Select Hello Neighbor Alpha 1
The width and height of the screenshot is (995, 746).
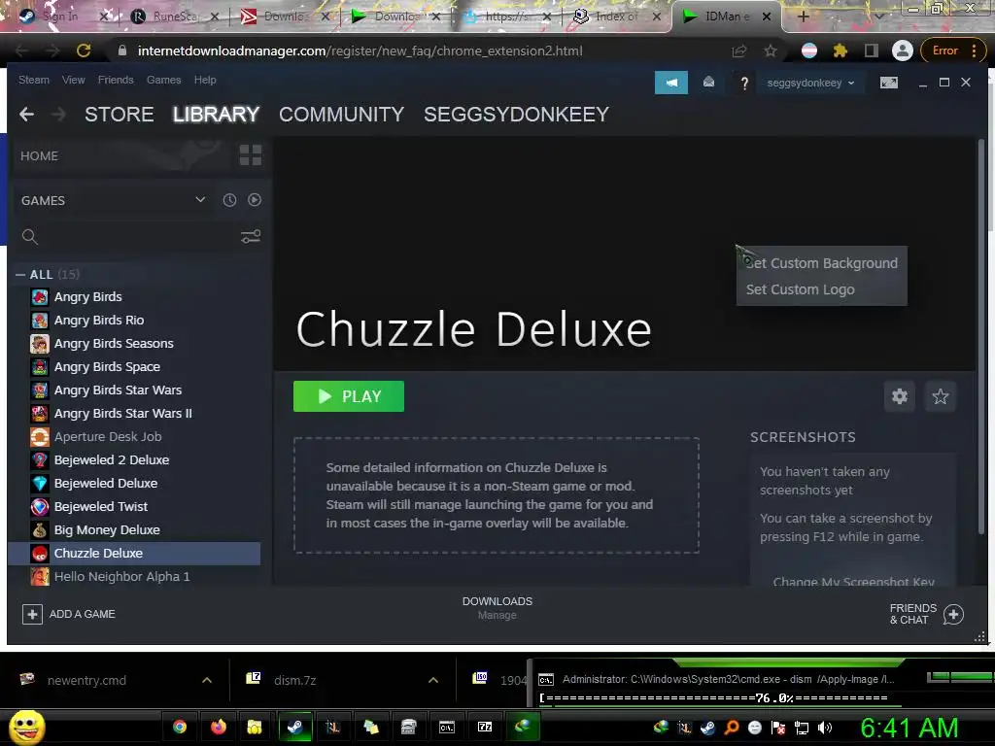pyautogui.click(x=136, y=577)
